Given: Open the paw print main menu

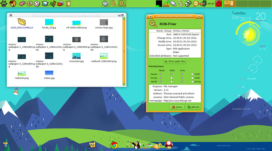Looking at the screenshot, I should pyautogui.click(x=4, y=4).
